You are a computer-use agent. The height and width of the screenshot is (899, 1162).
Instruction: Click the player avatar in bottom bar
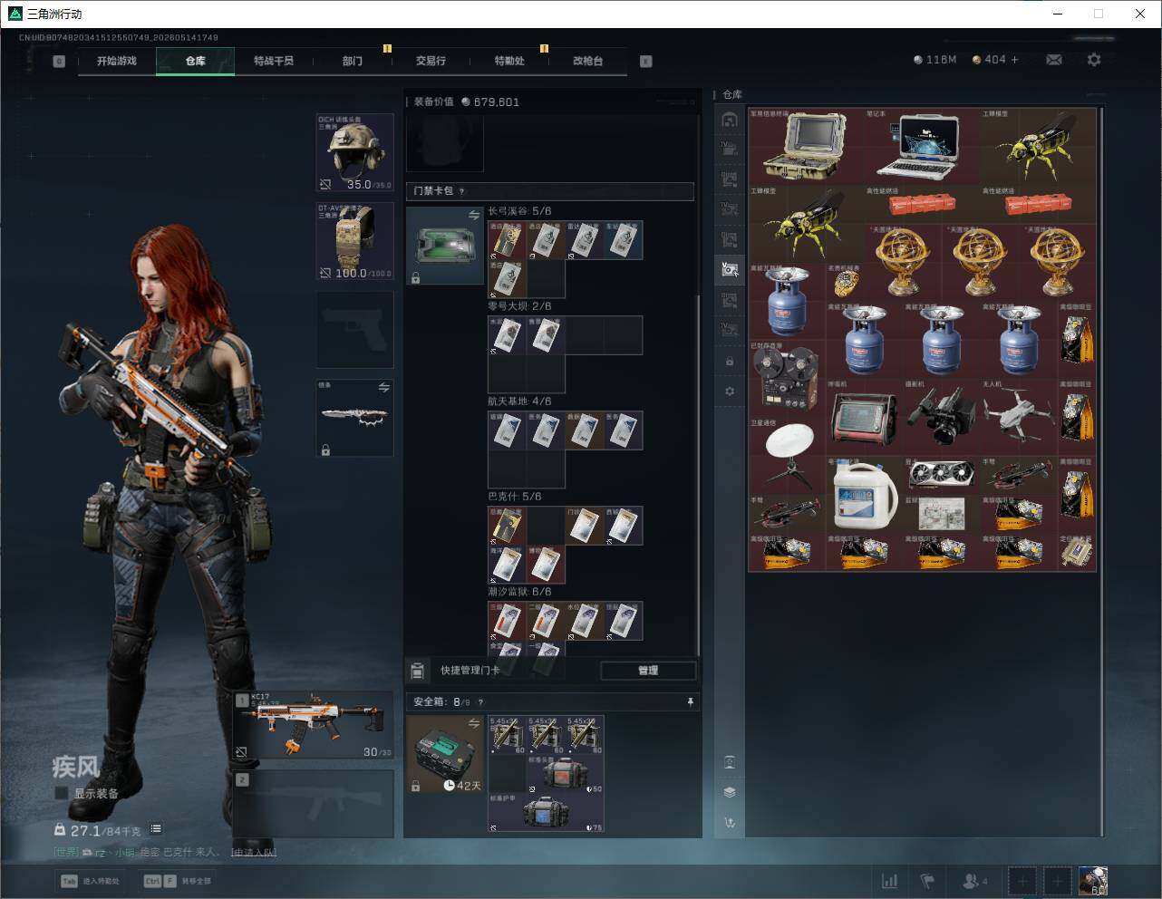[1093, 880]
